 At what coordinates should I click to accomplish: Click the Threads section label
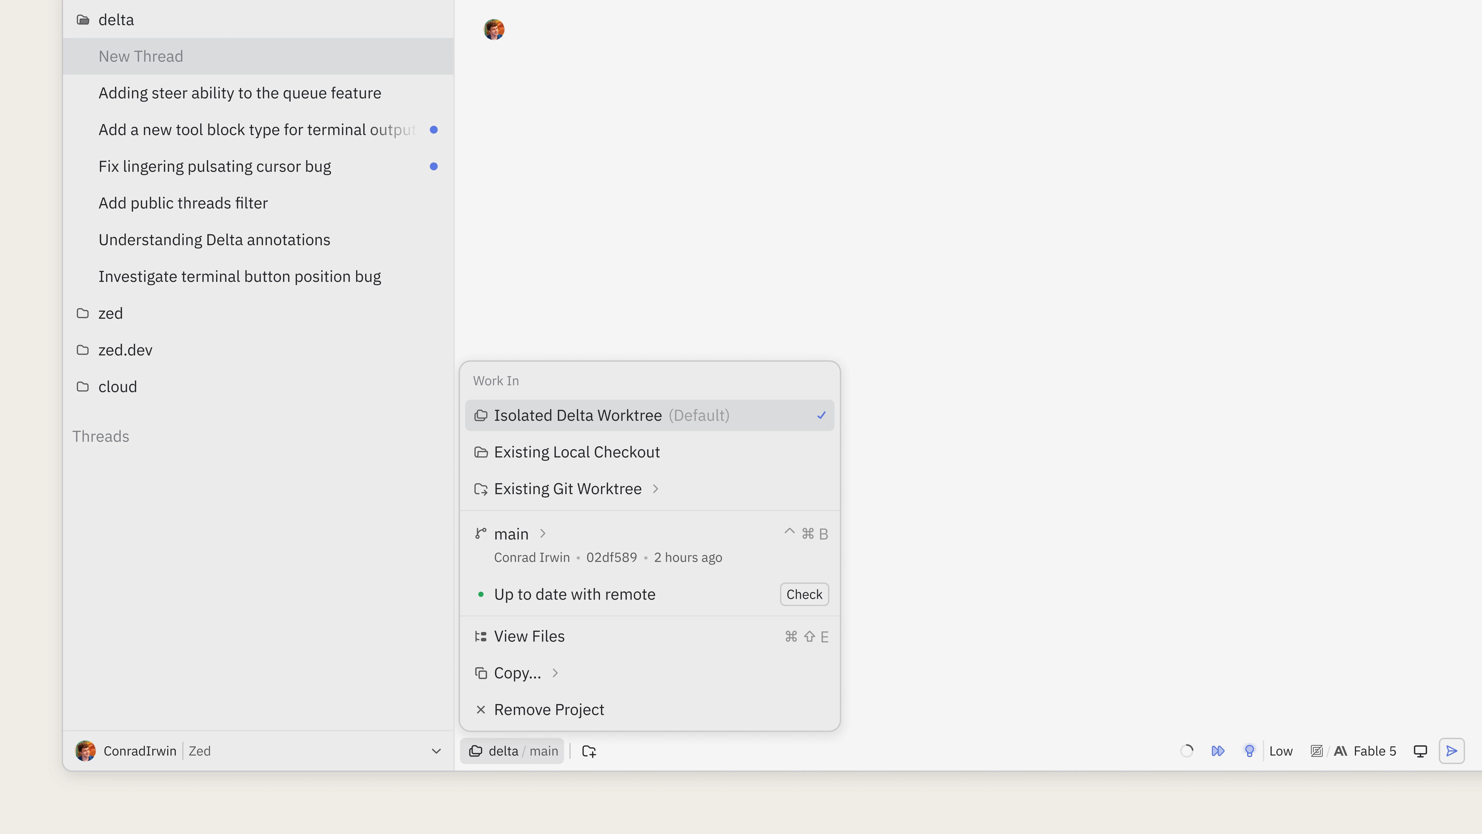pos(101,436)
